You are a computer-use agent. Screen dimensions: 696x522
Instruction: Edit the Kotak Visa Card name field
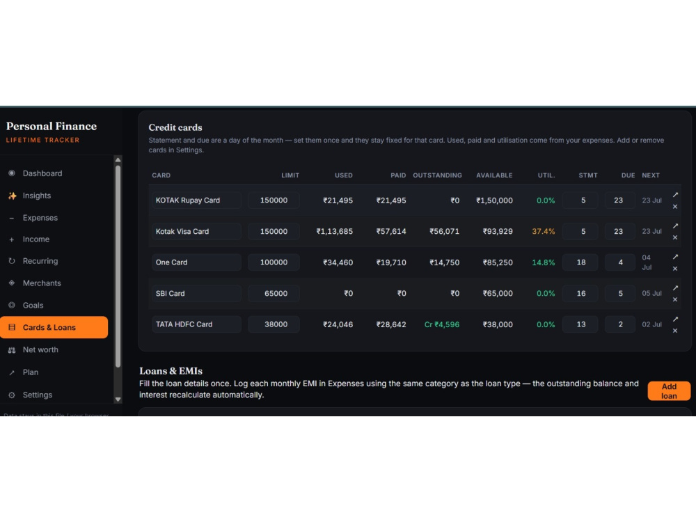click(197, 231)
